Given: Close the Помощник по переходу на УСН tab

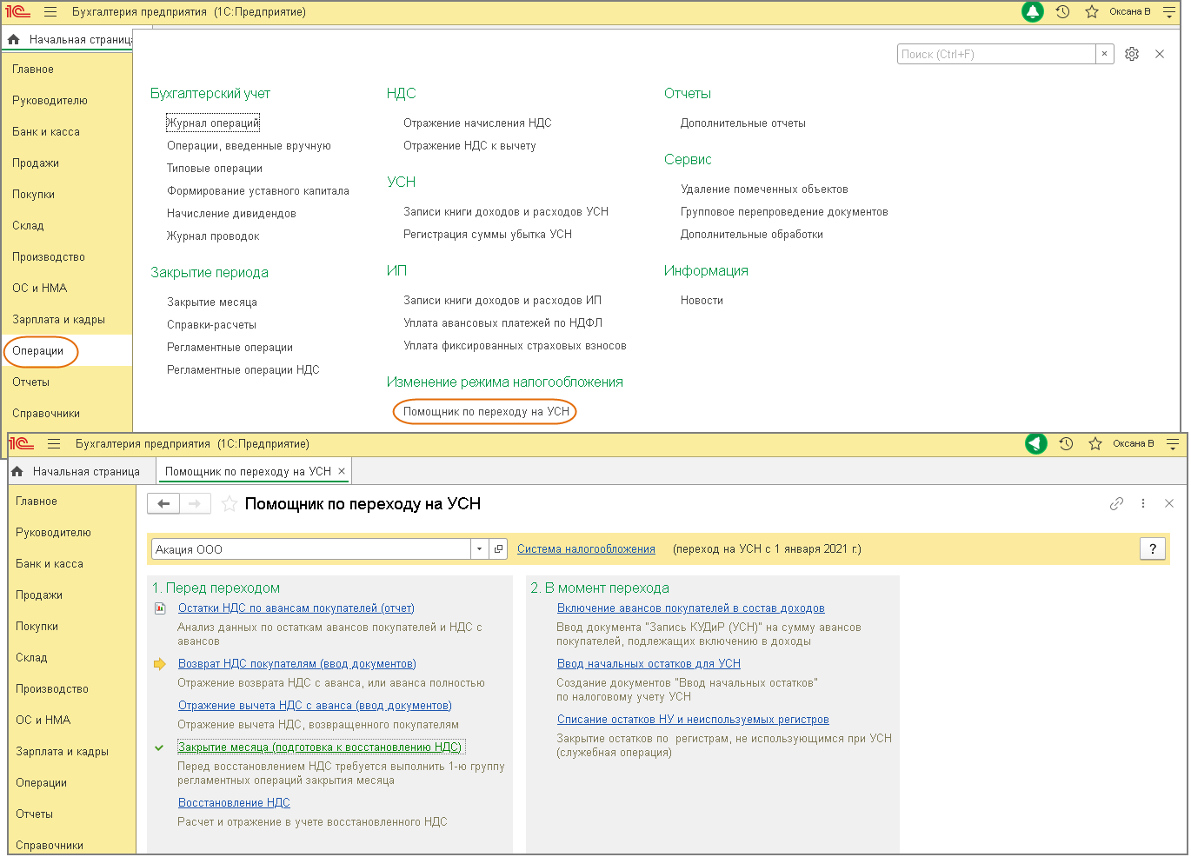Looking at the screenshot, I should tap(342, 471).
